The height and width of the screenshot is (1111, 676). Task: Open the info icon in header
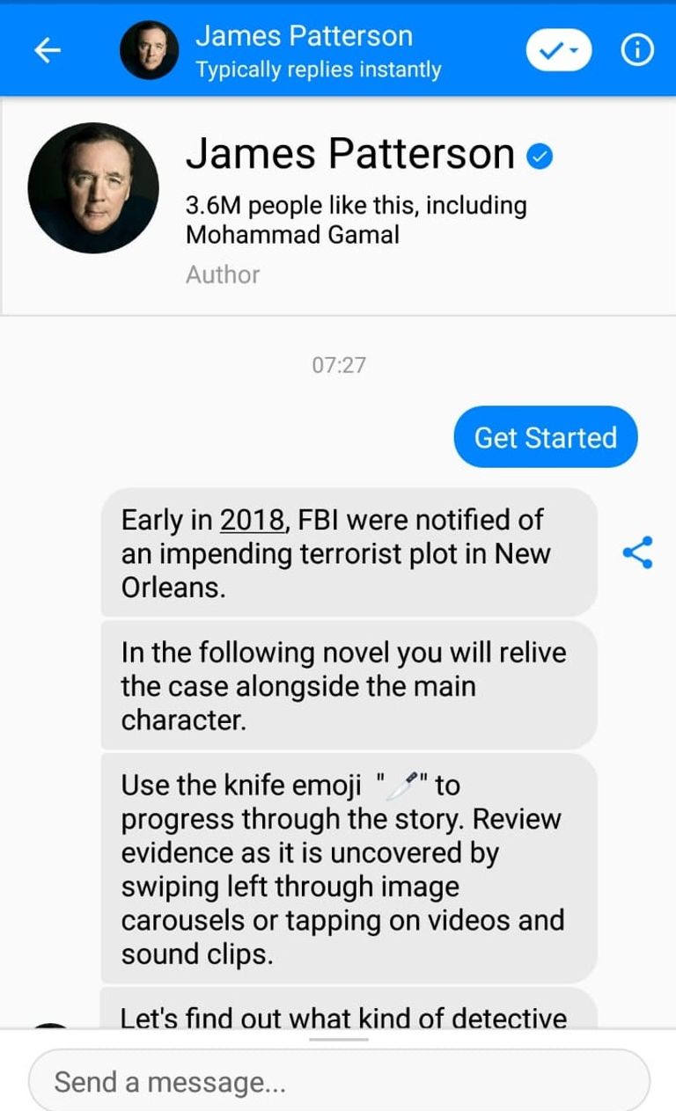(x=637, y=51)
